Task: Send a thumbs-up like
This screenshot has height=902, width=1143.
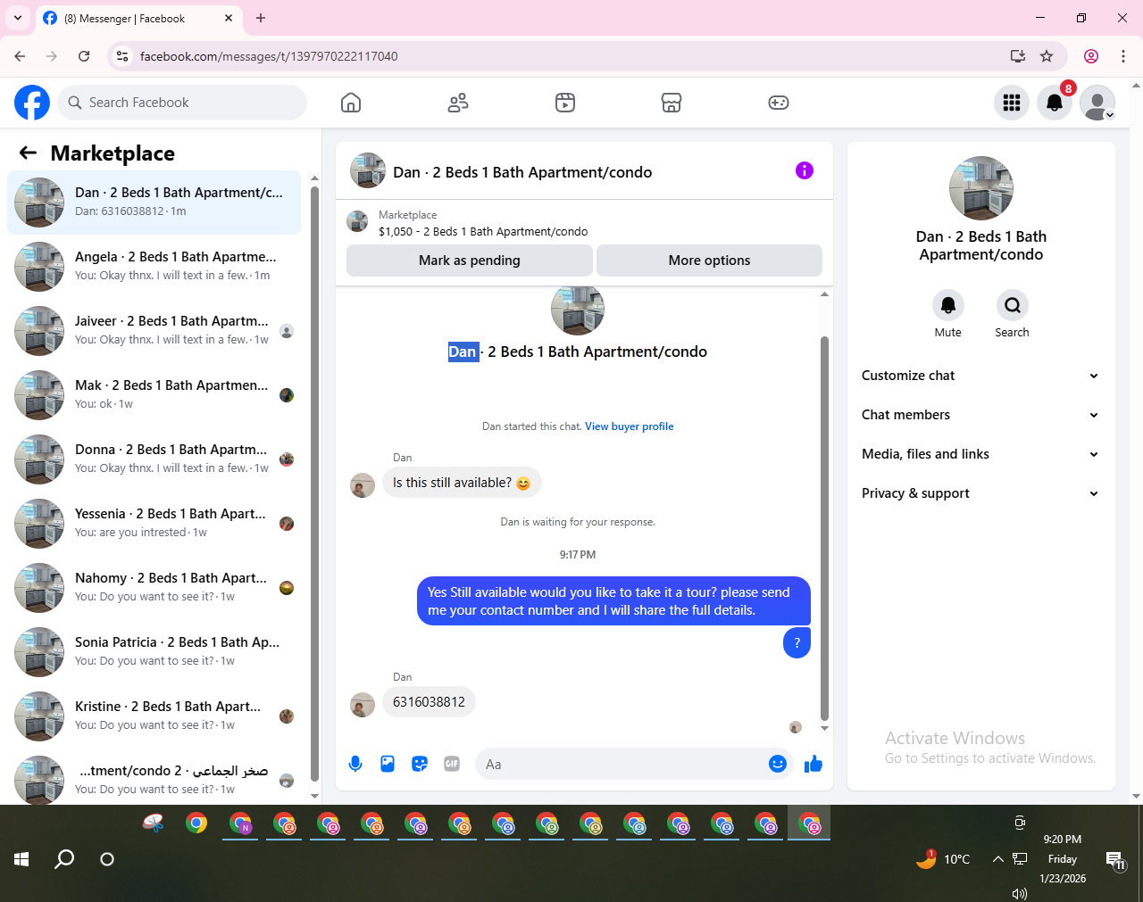Action: click(x=813, y=764)
